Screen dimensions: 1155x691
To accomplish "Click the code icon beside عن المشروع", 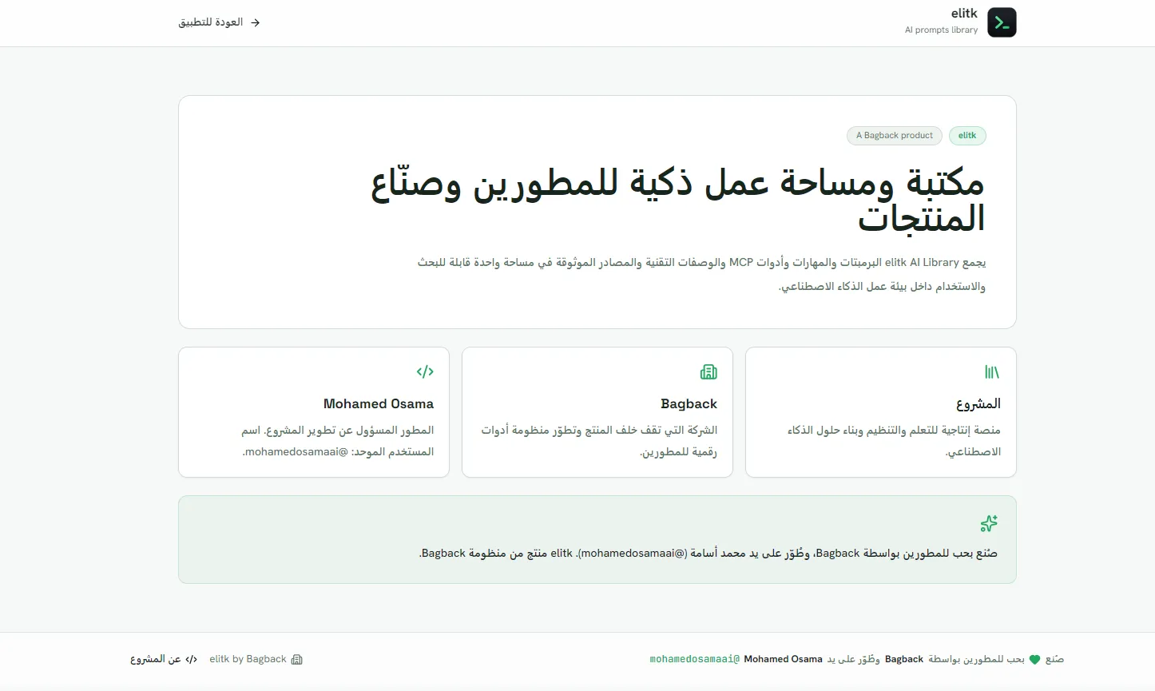I will pos(191,660).
